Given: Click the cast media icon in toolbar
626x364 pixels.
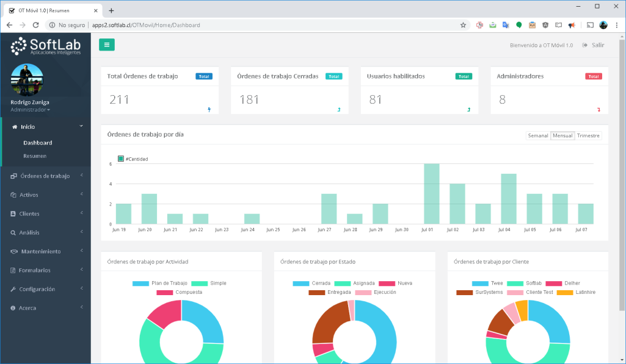Looking at the screenshot, I should click(590, 25).
